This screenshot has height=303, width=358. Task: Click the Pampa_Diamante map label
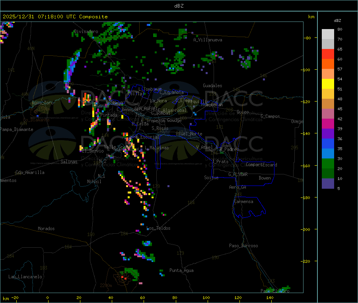pyautogui.click(x=17, y=129)
